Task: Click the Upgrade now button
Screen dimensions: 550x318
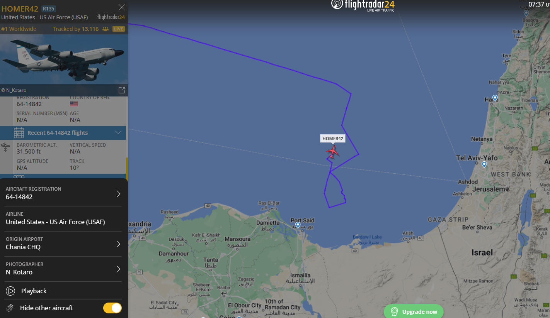Action: click(x=414, y=311)
